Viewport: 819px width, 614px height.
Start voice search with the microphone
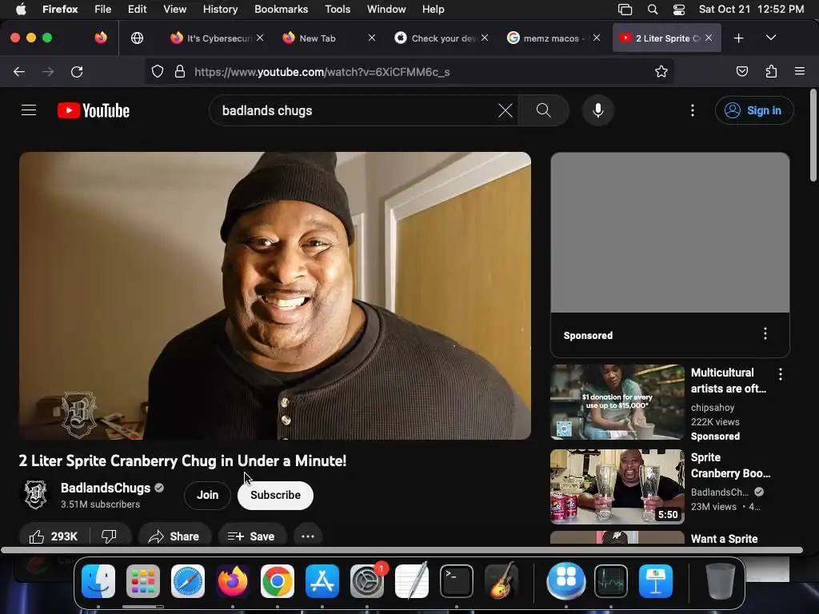pyautogui.click(x=598, y=110)
